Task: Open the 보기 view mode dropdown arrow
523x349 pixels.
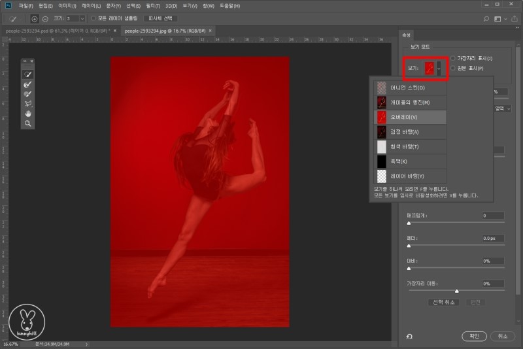Action: coord(439,67)
